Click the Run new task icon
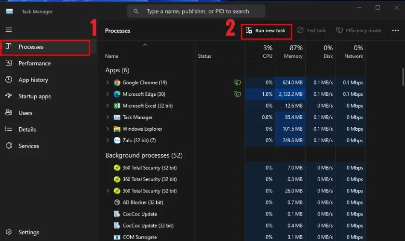The width and height of the screenshot is (405, 241). coord(249,30)
